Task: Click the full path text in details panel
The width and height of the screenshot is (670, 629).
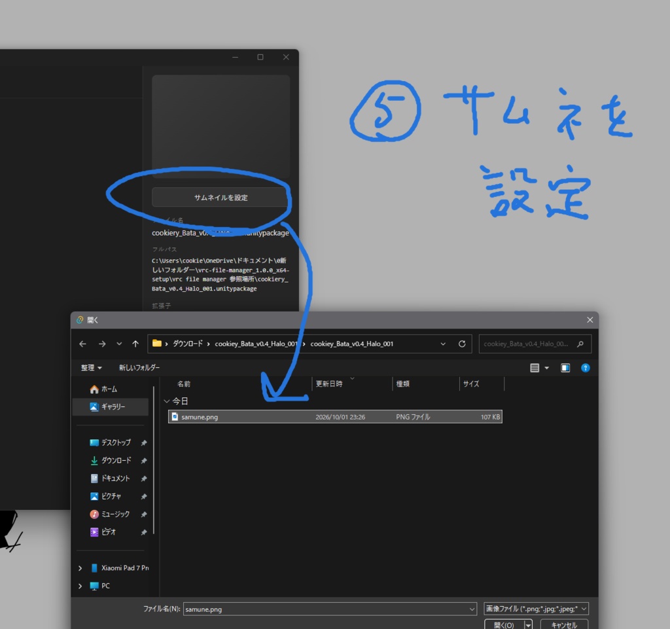Action: point(220,274)
